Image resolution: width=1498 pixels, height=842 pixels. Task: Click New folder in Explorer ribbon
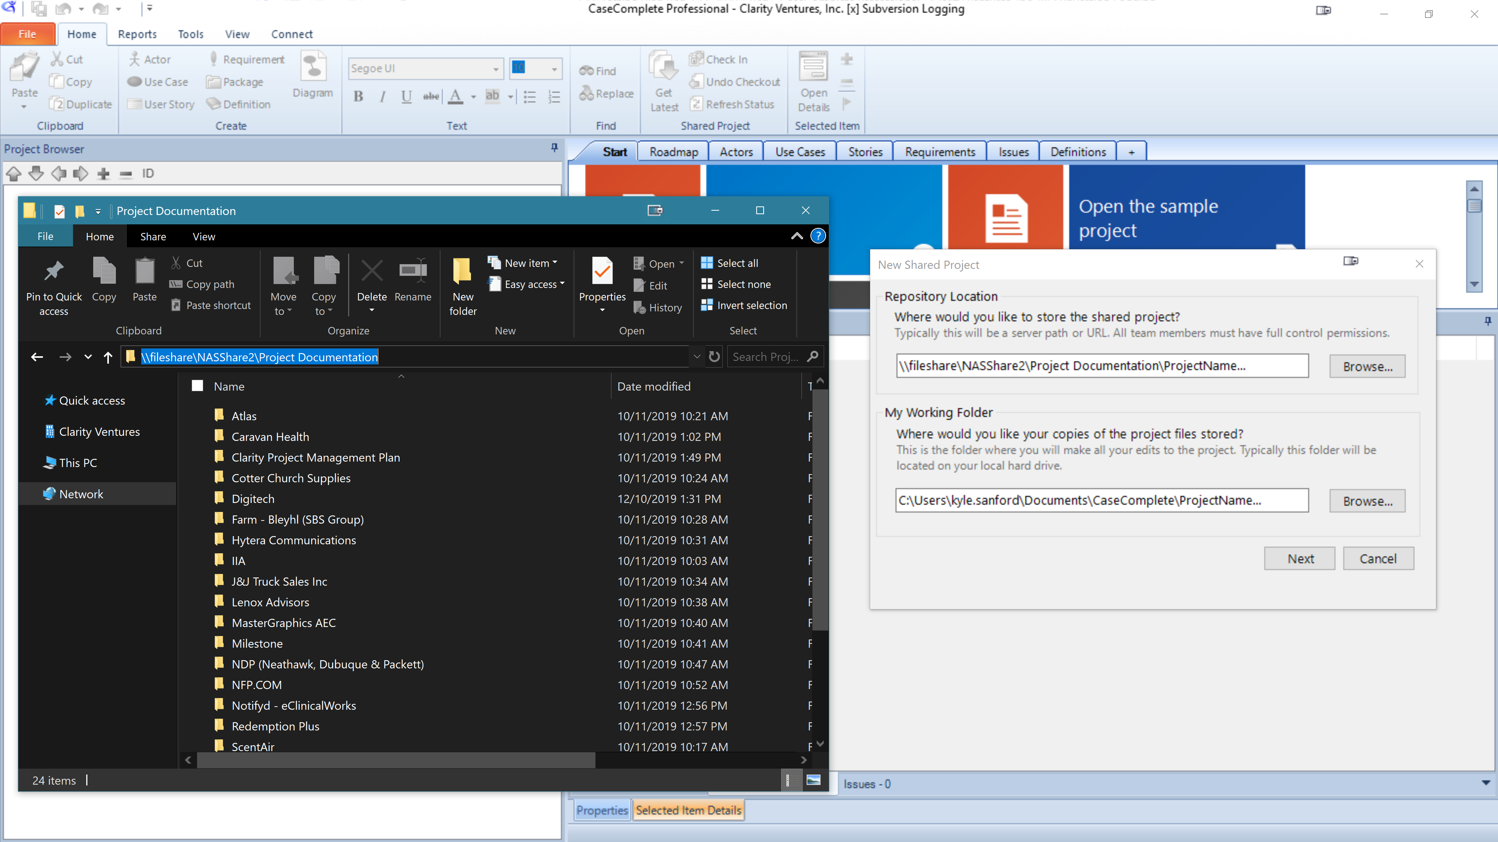463,286
